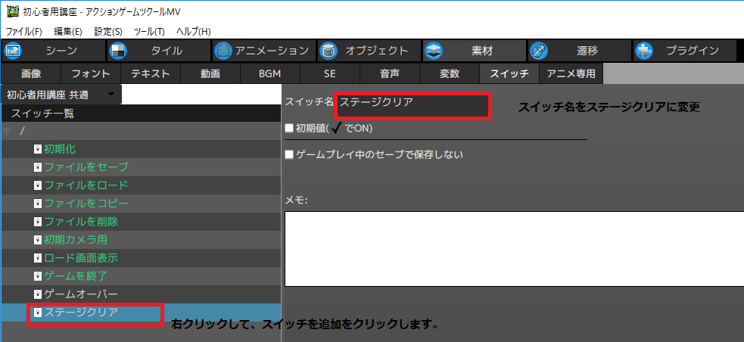Click the app icon in the title bar
This screenshot has width=744, height=342.
[12, 11]
